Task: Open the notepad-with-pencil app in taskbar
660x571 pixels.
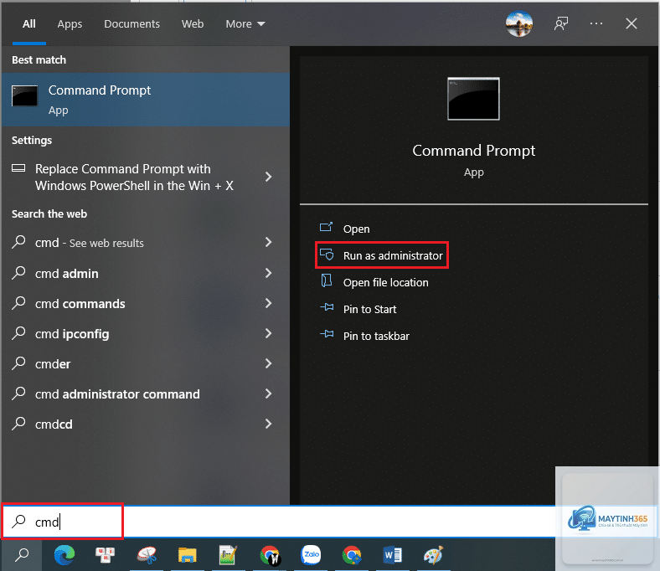Action: pyautogui.click(x=228, y=555)
